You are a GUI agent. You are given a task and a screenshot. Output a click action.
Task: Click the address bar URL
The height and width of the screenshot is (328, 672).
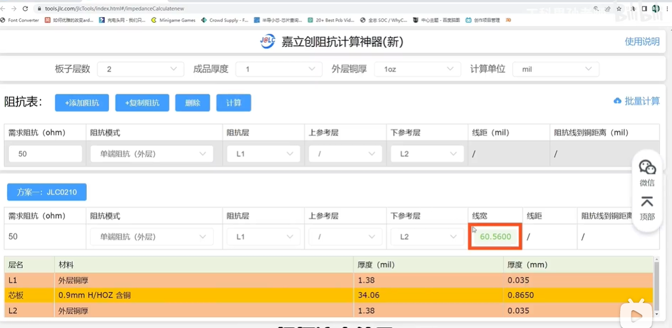tap(116, 8)
